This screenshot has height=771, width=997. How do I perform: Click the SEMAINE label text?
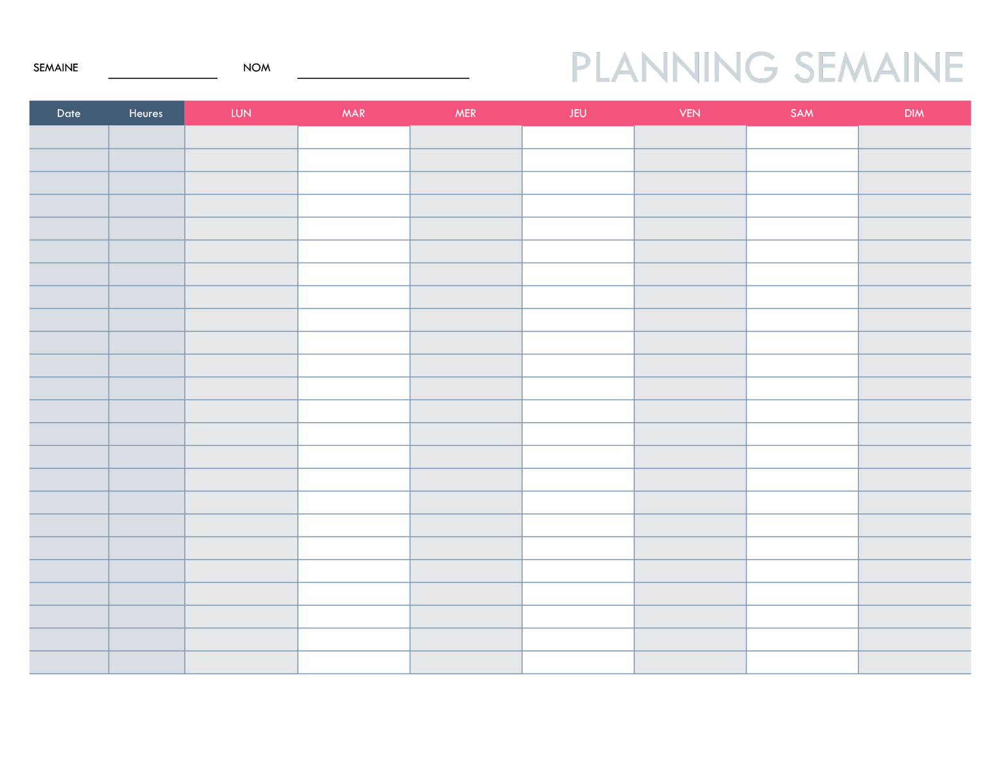coord(56,67)
